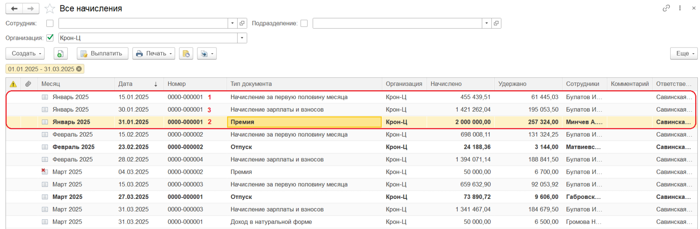This screenshot has height=229, width=700.
Task: Remove the 01.01.2025 - 31.03.2025 period filter
Action: [x=79, y=69]
